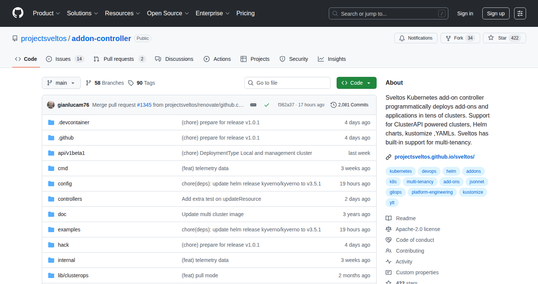Open the Projects tab
Image resolution: width=538 pixels, height=284 pixels.
pyautogui.click(x=255, y=59)
